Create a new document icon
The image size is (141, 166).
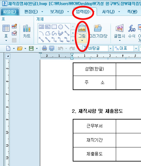point(8,48)
